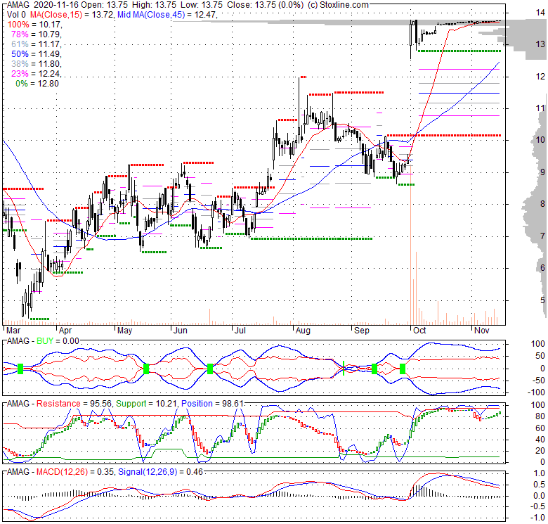
Task: Click the Signal(12,26,9) = 0.46 label
Action: point(160,472)
